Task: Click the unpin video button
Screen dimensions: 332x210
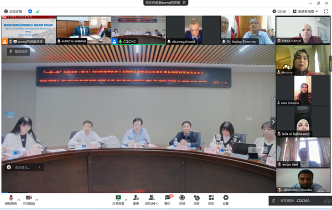Action: click(18, 51)
